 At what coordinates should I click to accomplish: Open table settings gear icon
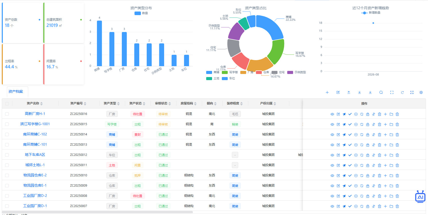point(421,92)
